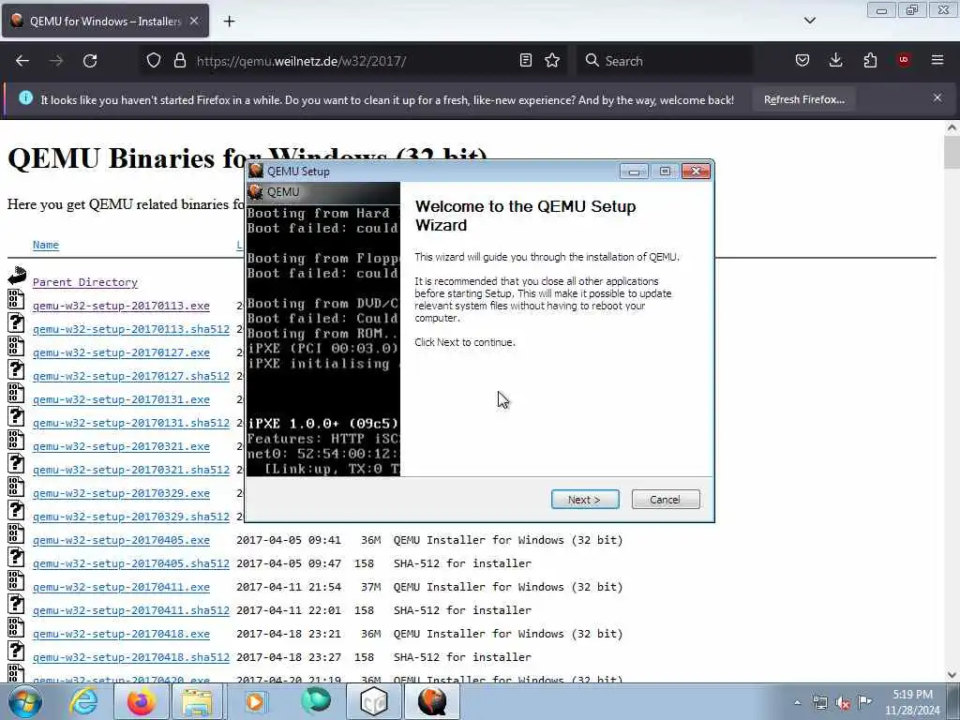The width and height of the screenshot is (960, 720).
Task: Download qemu-w32-setup-20170411.exe
Action: point(121,587)
